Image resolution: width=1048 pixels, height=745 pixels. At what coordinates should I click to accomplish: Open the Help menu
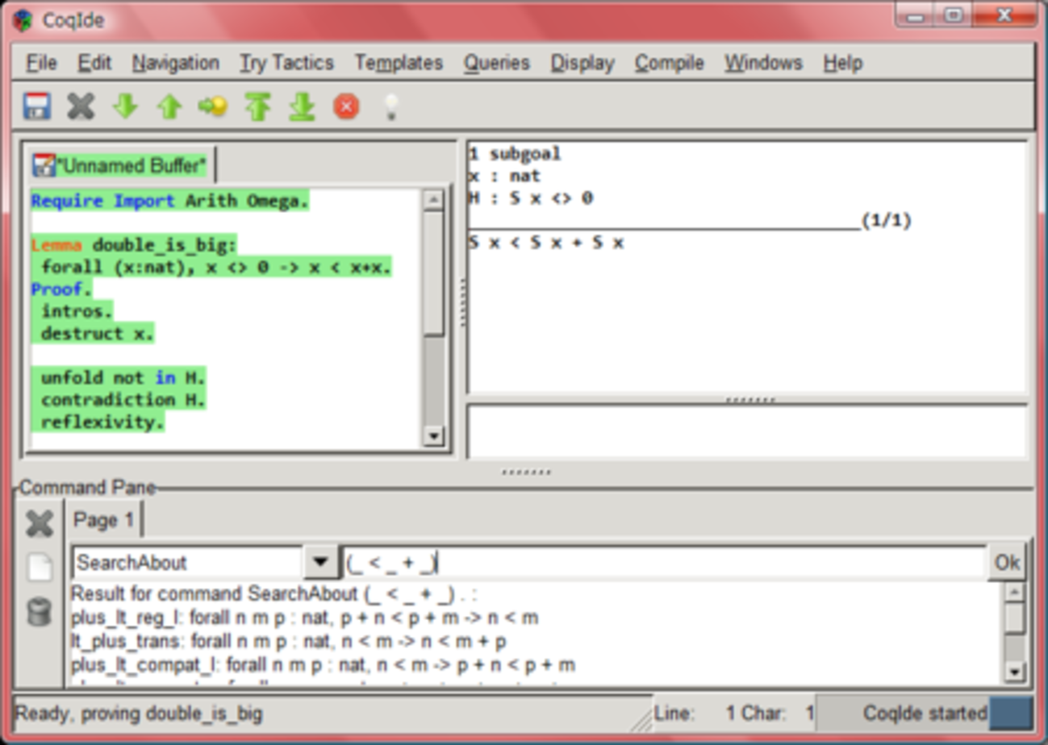(843, 63)
